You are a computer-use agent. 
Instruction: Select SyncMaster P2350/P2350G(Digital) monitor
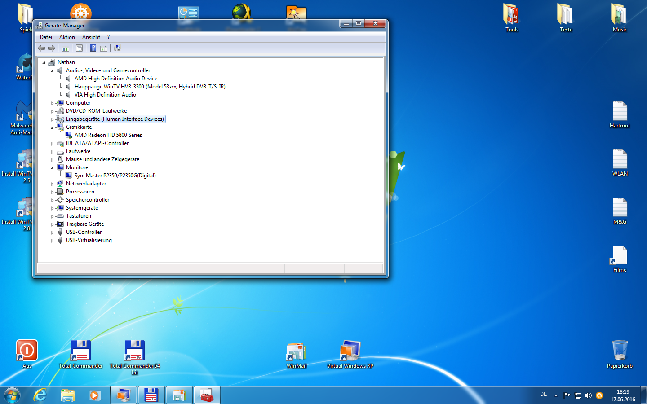point(115,176)
